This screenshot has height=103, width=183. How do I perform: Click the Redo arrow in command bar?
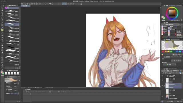click(x=43, y=4)
